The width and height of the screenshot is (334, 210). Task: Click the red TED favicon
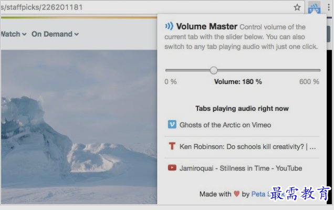172,146
